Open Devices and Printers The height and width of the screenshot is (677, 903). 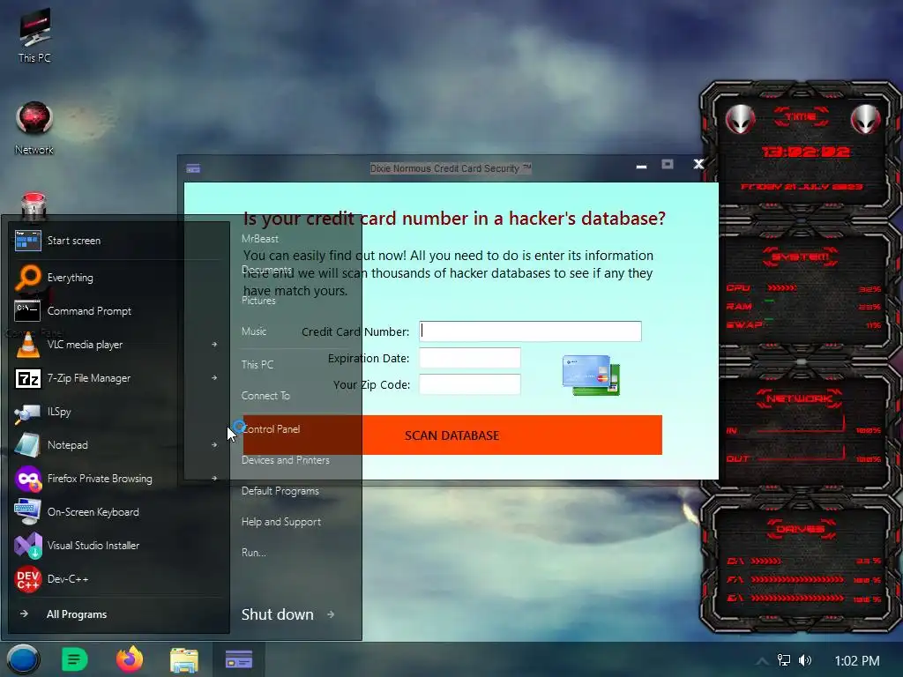click(x=286, y=460)
